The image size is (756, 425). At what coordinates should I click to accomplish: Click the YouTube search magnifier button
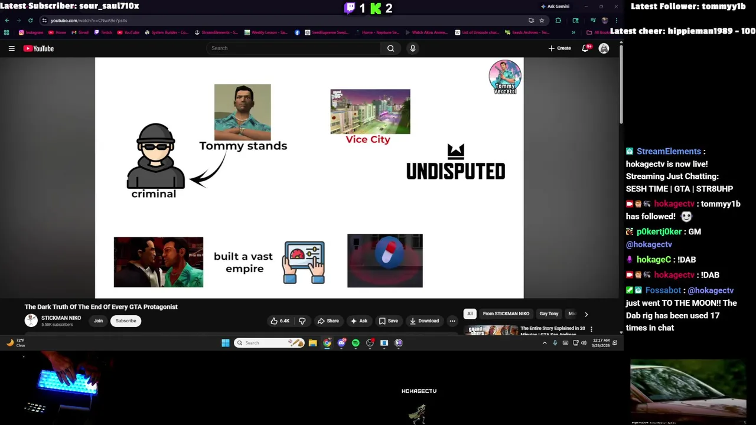390,48
